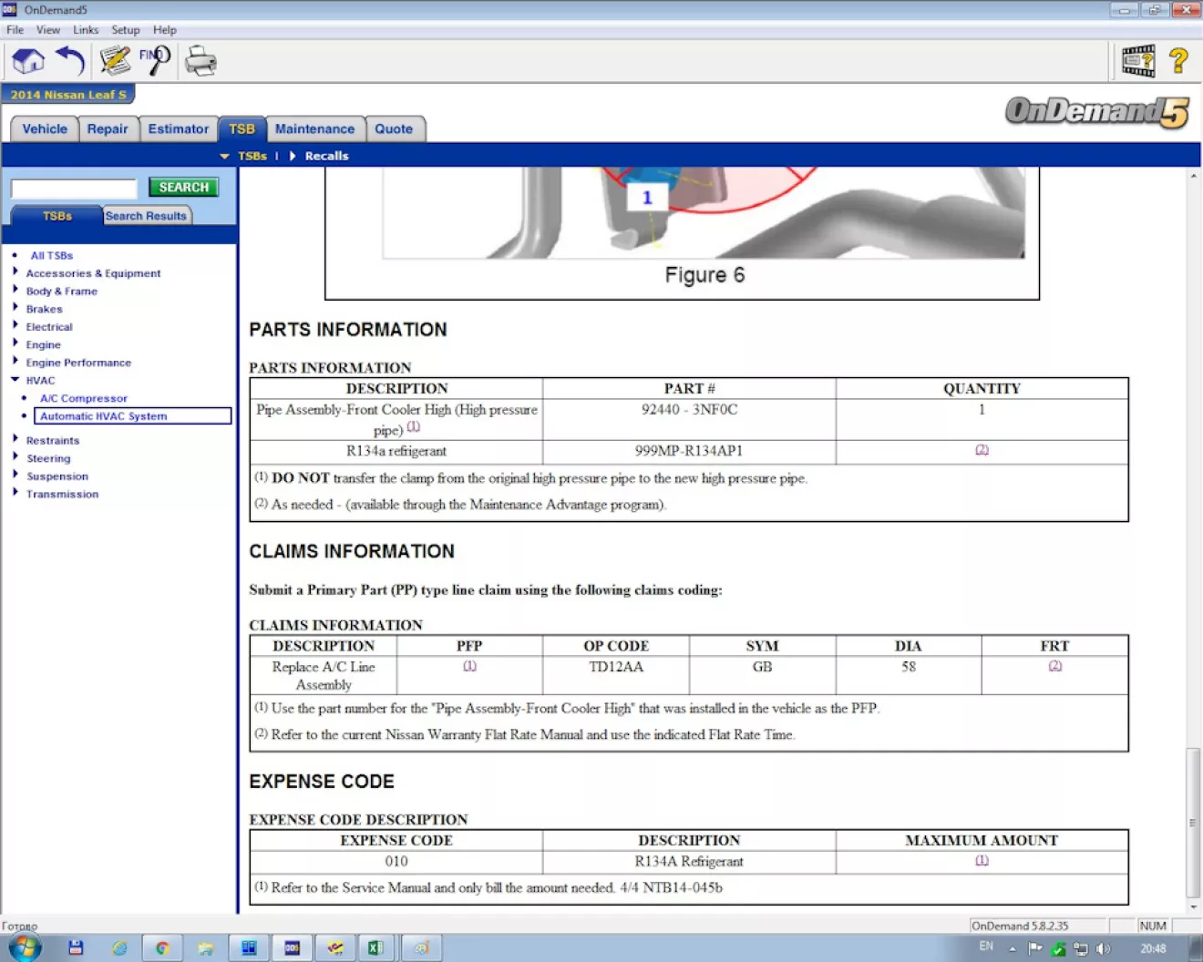Switch to the Estimator tab
Screen dimensions: 1203x962
click(x=179, y=128)
